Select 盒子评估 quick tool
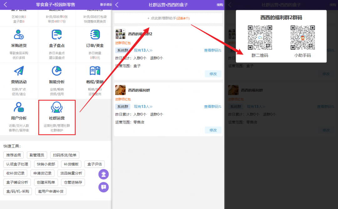Image resolution: width=338 pixels, height=209 pixels. pos(95,164)
